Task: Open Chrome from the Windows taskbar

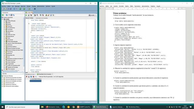Action: coord(73,107)
